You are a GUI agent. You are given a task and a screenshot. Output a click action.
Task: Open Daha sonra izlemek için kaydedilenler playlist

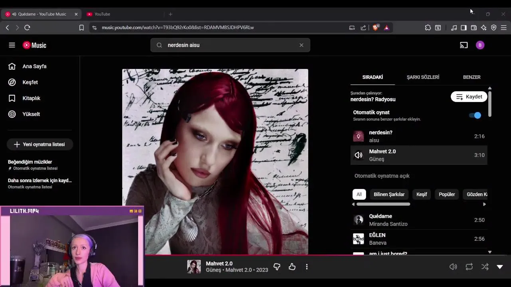tap(40, 183)
